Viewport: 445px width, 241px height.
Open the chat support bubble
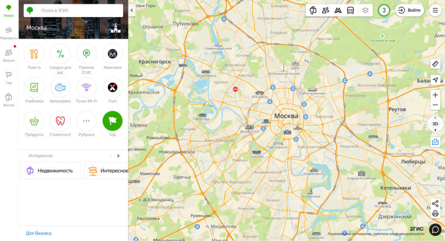click(x=435, y=229)
